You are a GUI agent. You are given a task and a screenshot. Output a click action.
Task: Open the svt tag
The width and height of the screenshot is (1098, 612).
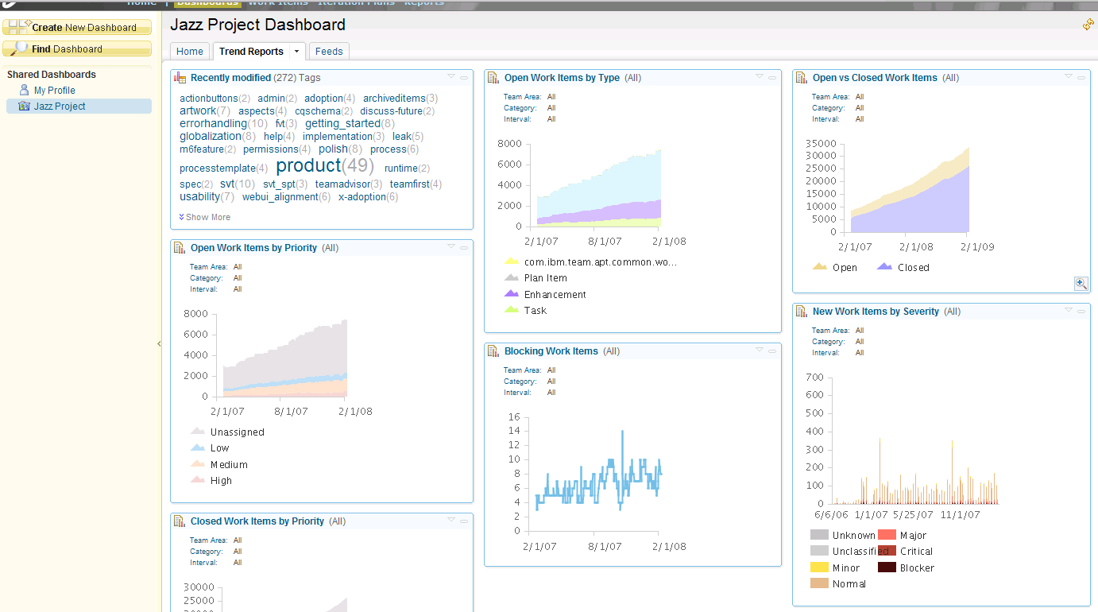[x=227, y=184]
